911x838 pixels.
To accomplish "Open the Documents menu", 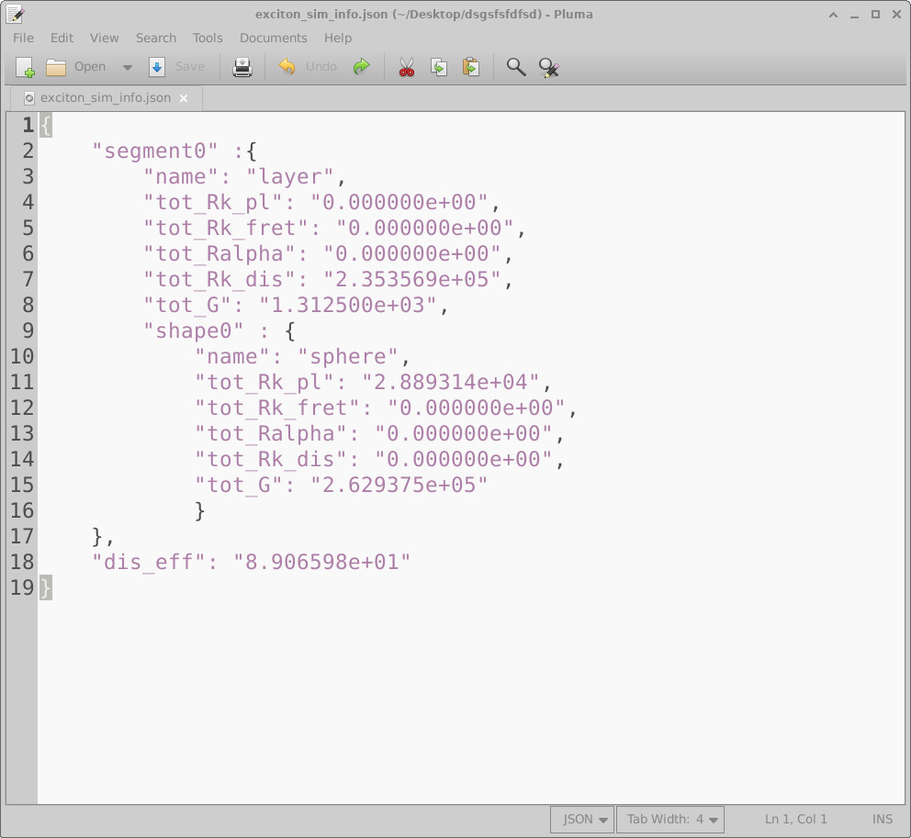I will point(273,38).
